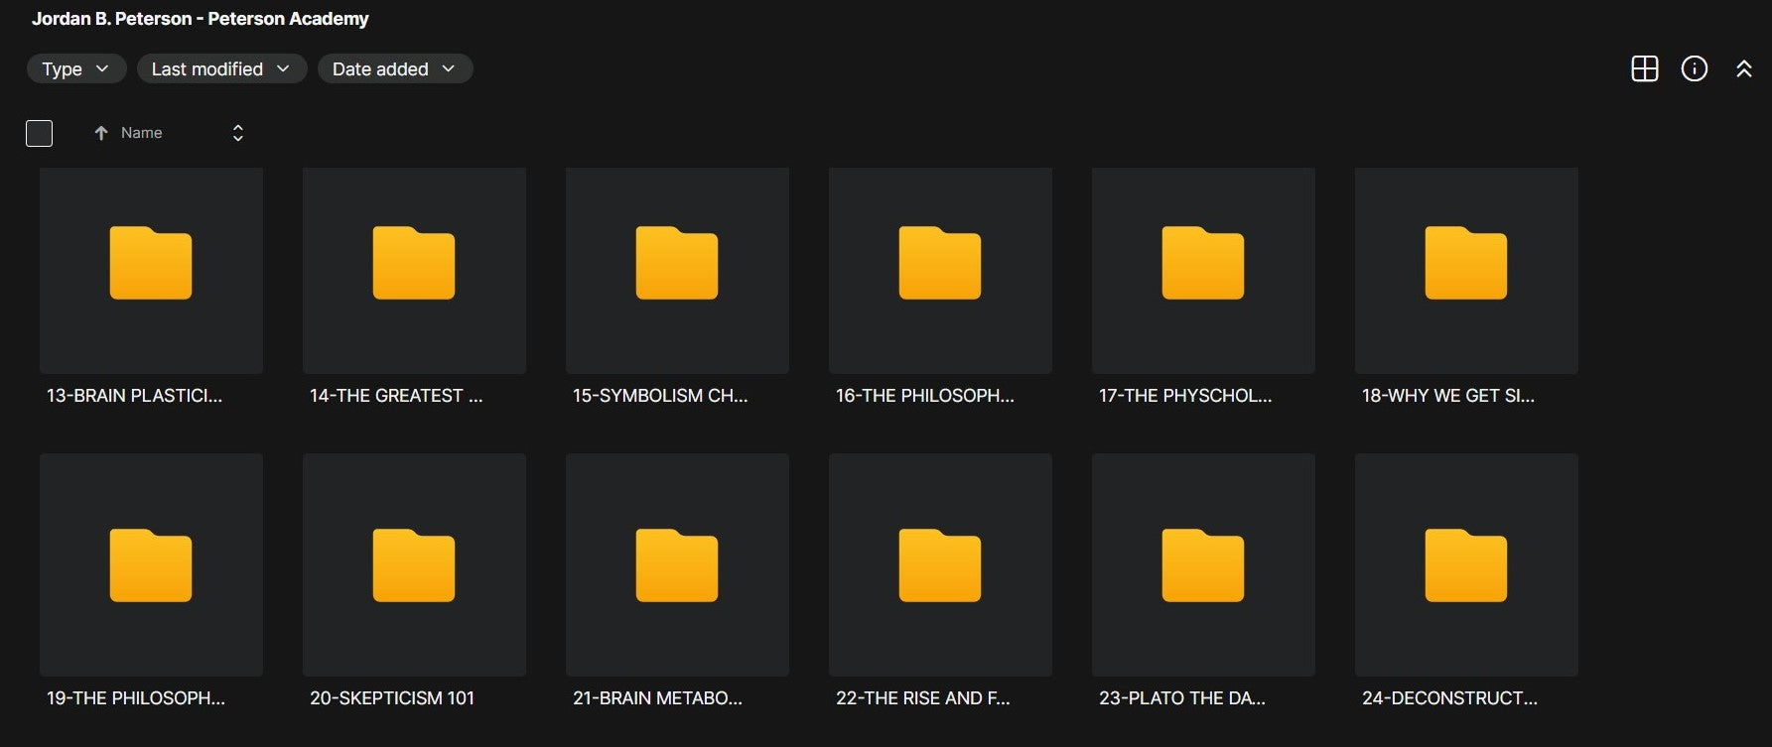Select the 20-SKEPTICISM 101 label
Image resolution: width=1772 pixels, height=747 pixels.
pyautogui.click(x=392, y=698)
